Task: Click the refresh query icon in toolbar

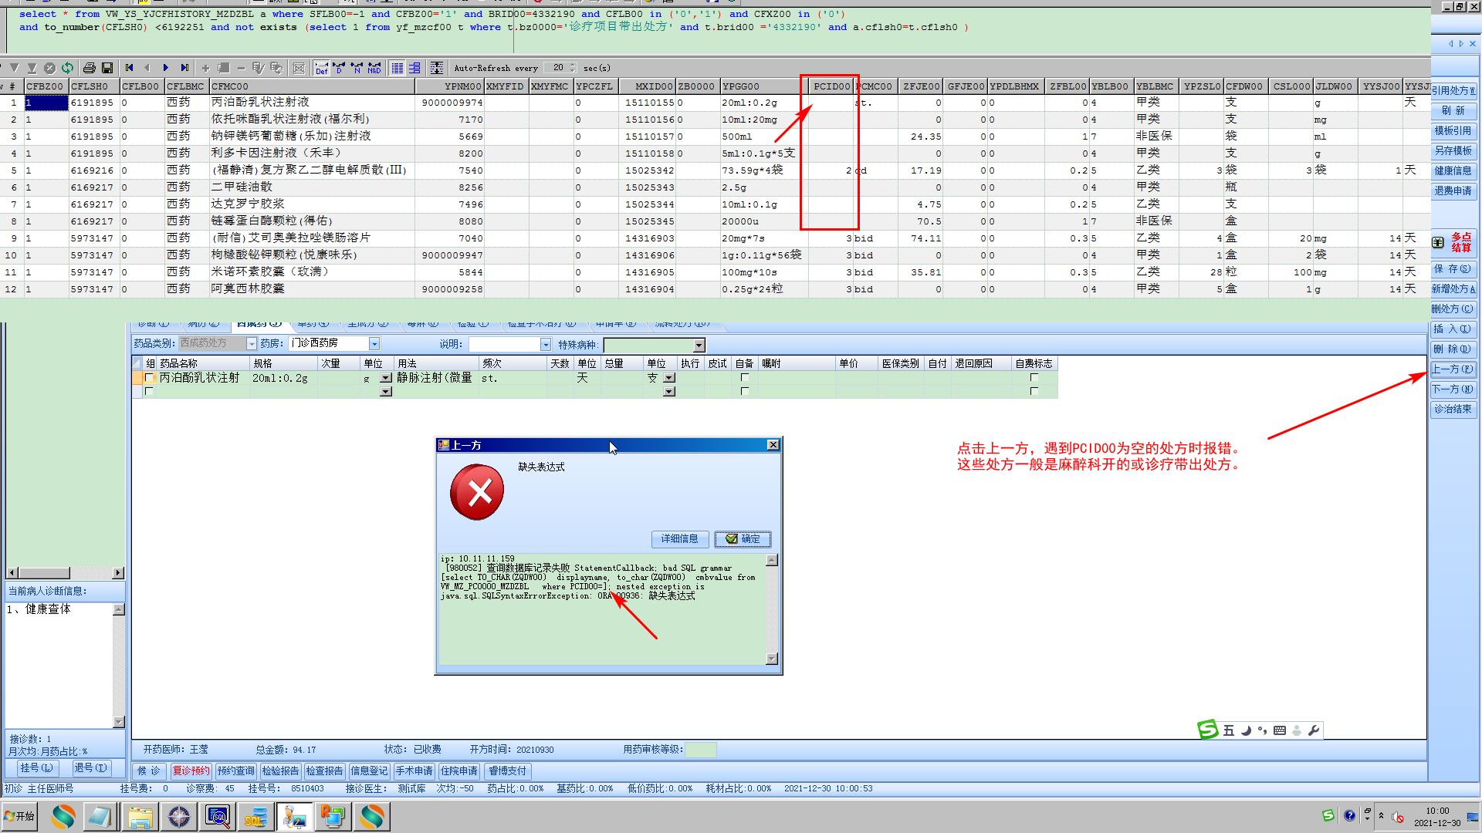Action: 68,68
